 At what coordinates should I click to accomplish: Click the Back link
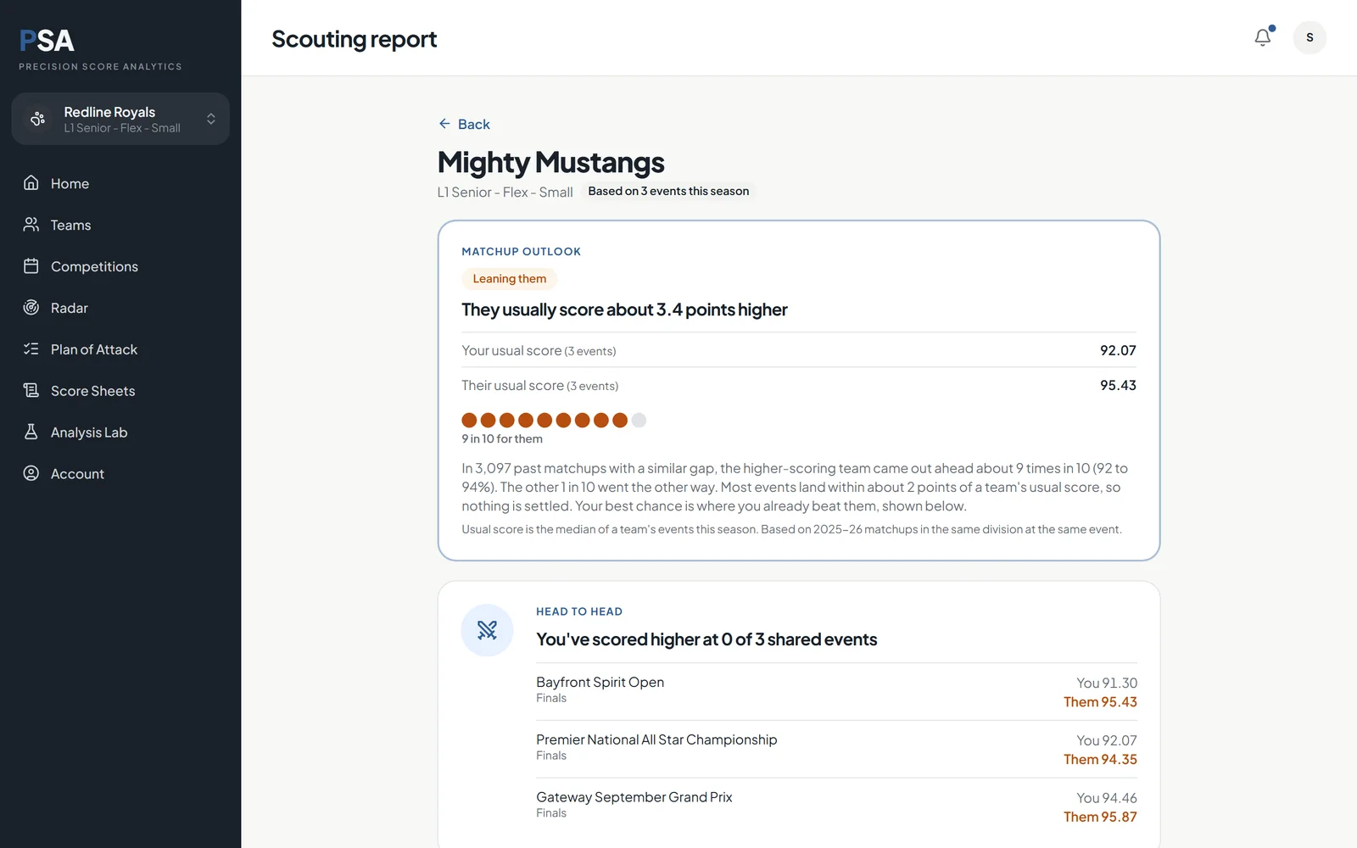[x=465, y=124]
